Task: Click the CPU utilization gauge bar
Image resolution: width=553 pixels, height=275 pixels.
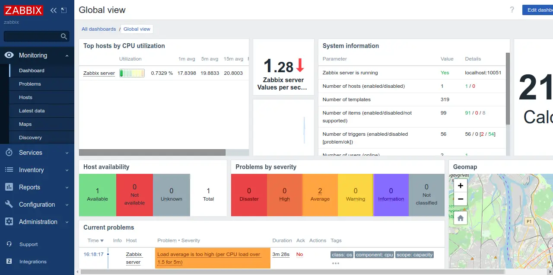Action: (132, 73)
